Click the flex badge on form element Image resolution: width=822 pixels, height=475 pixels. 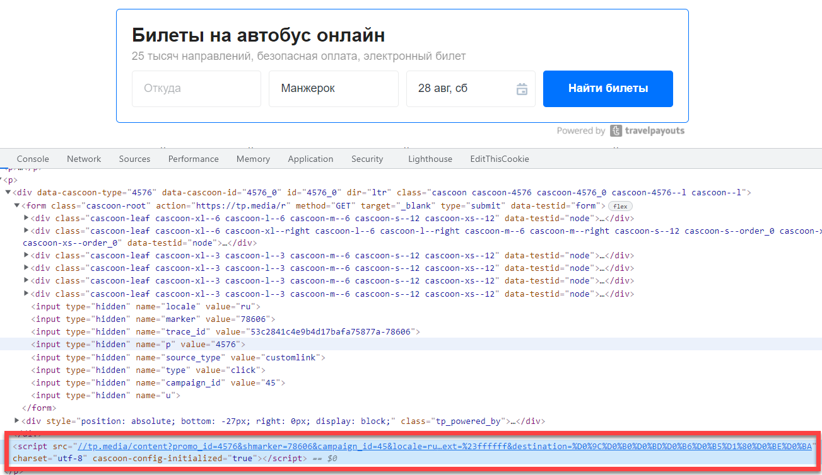[x=620, y=206]
